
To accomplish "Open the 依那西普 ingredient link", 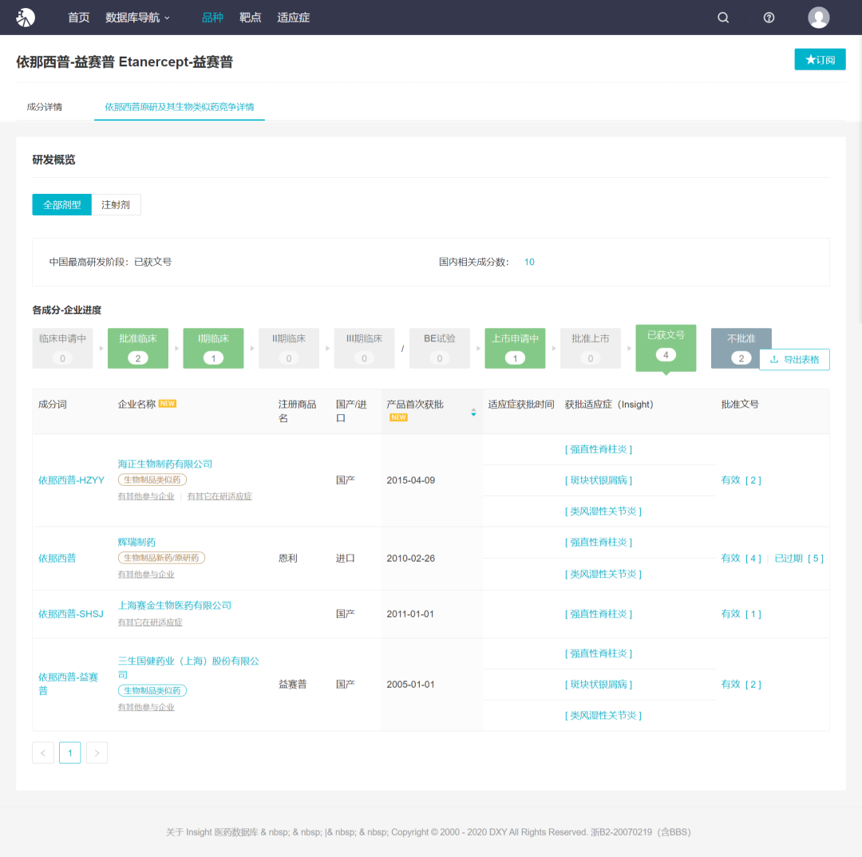I will [x=57, y=558].
